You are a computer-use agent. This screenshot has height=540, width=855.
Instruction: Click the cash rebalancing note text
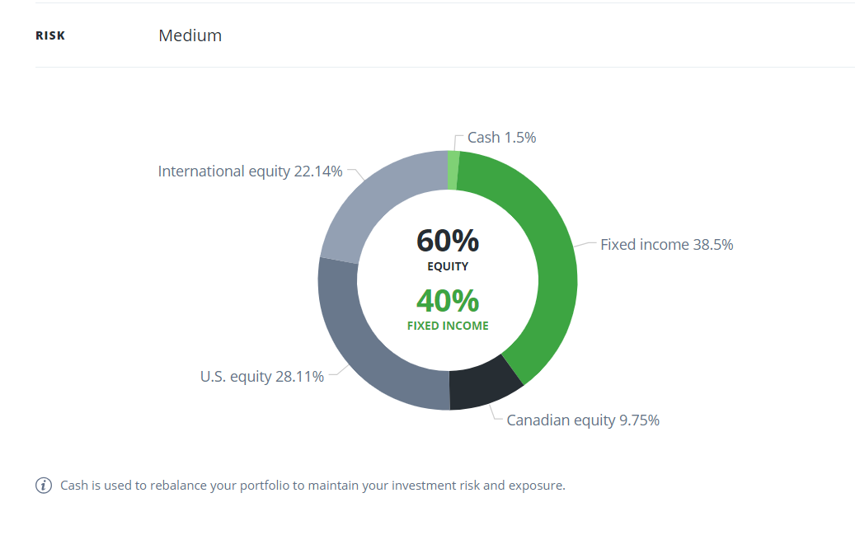[312, 486]
